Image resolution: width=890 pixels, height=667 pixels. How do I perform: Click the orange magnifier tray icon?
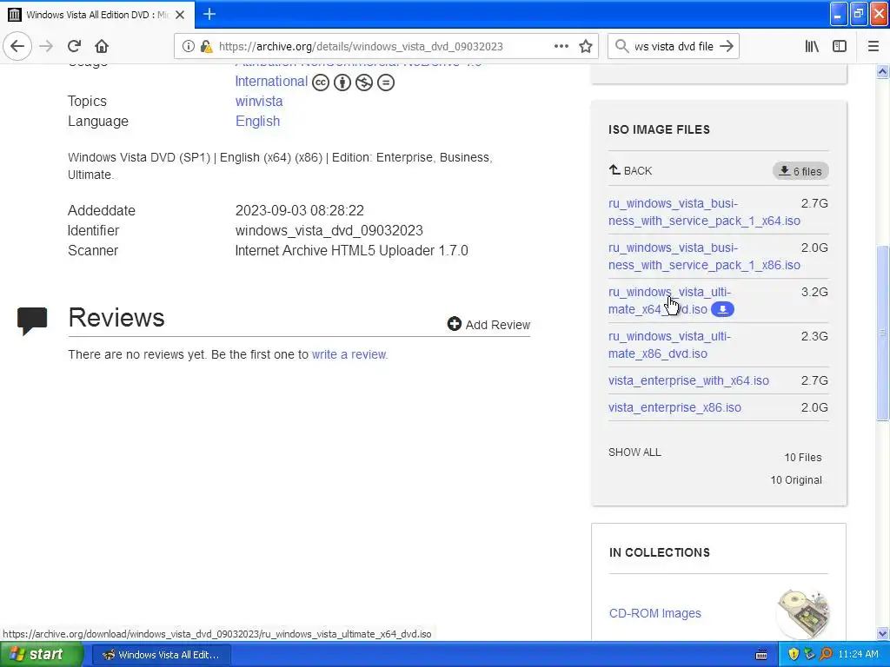[x=826, y=654]
